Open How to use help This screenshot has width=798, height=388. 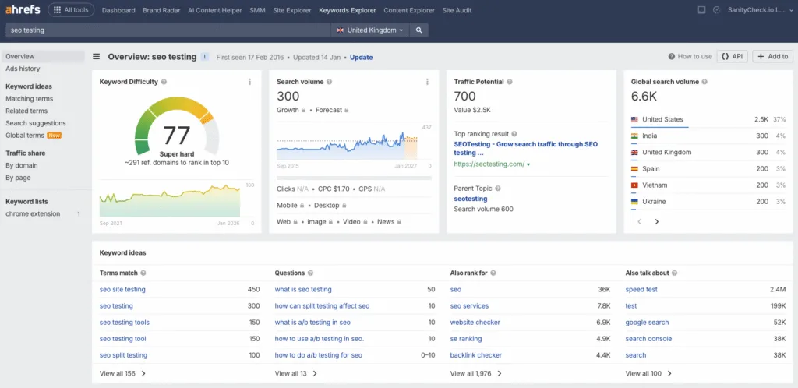pyautogui.click(x=690, y=56)
